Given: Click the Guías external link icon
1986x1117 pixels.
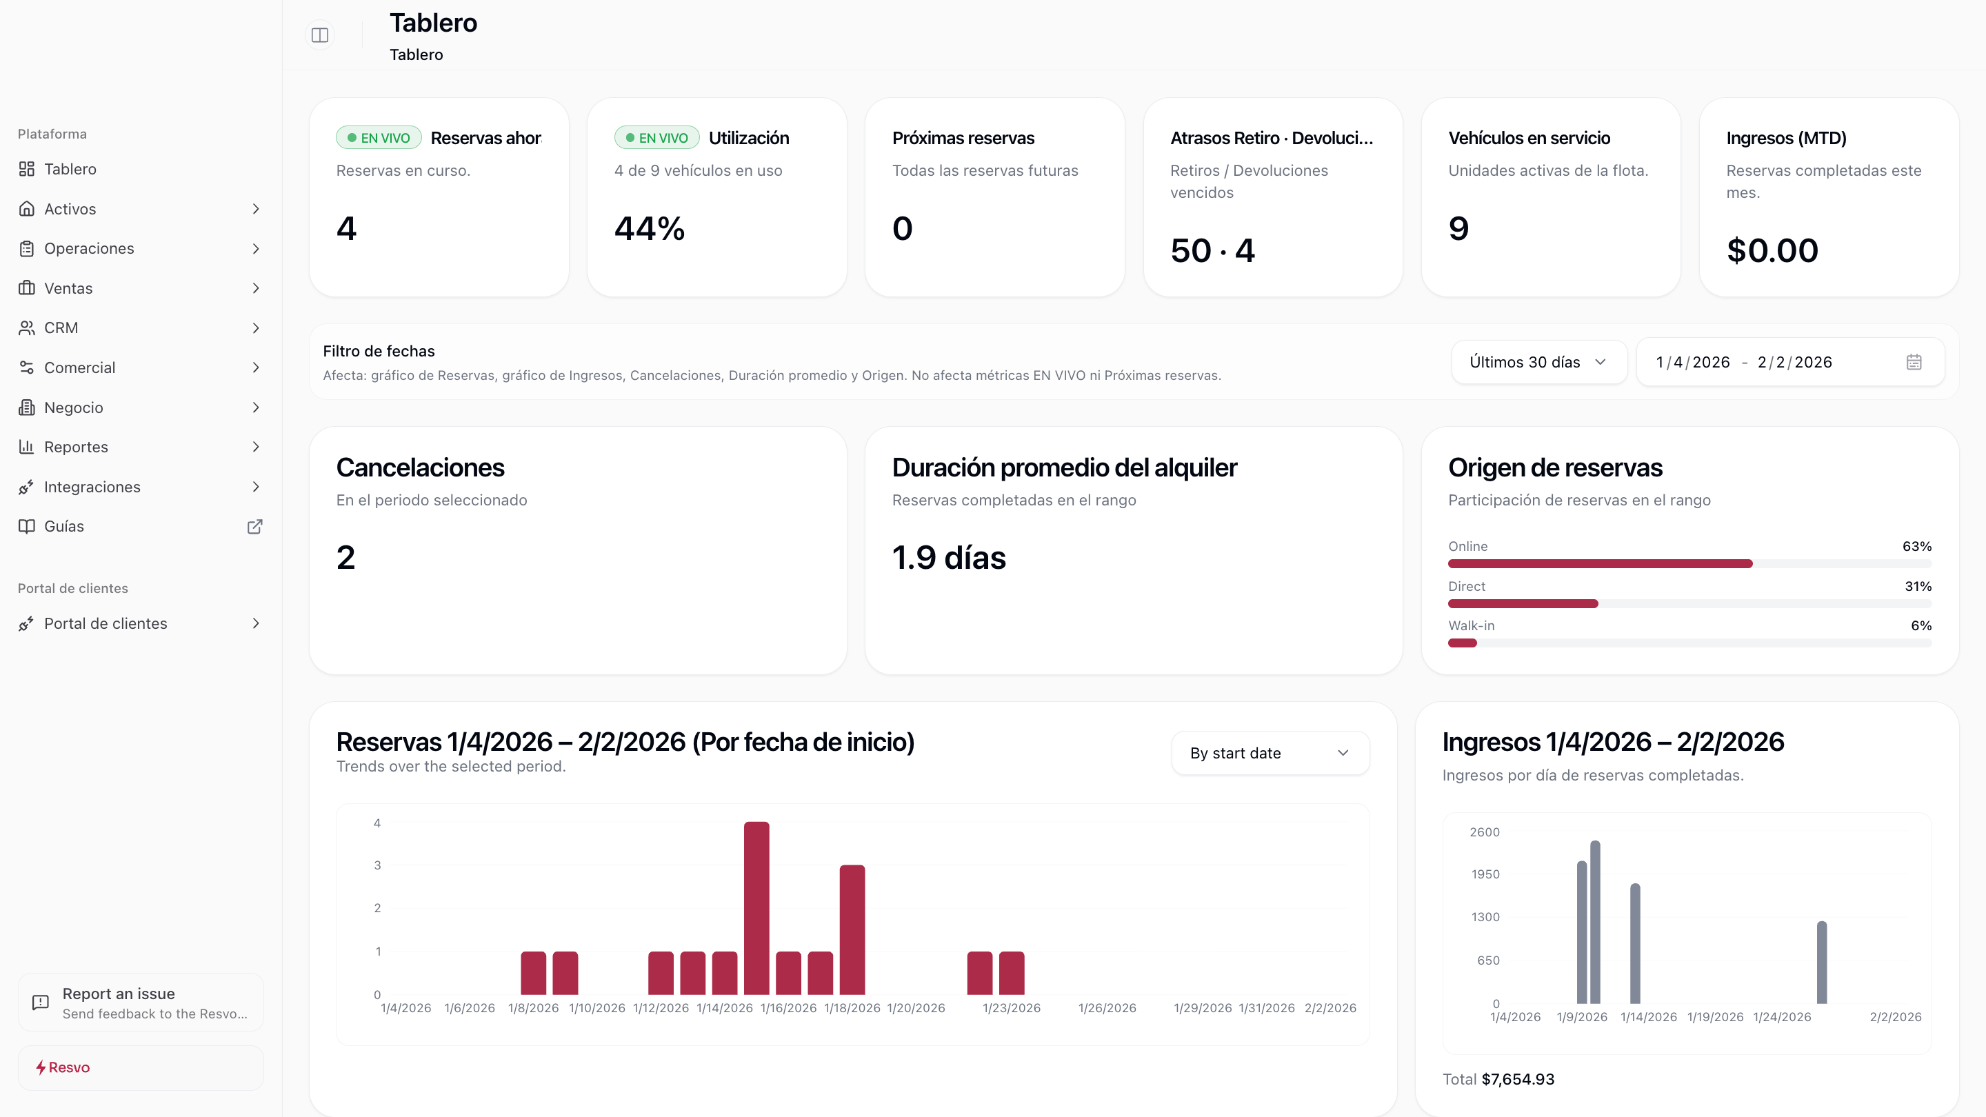Looking at the screenshot, I should 254,527.
